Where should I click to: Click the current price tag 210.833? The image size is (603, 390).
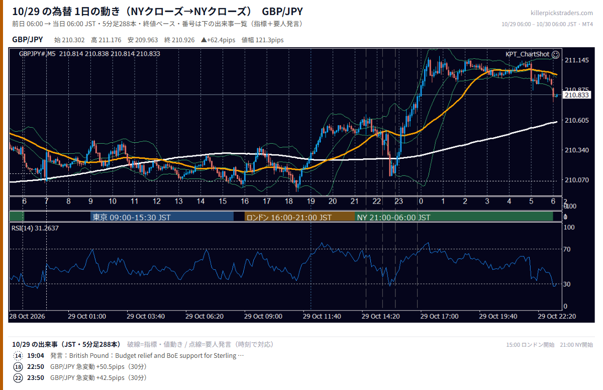576,95
